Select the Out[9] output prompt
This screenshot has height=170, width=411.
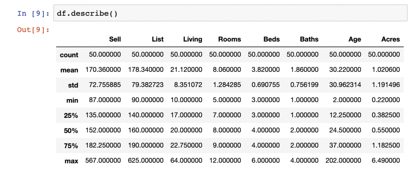(x=33, y=30)
